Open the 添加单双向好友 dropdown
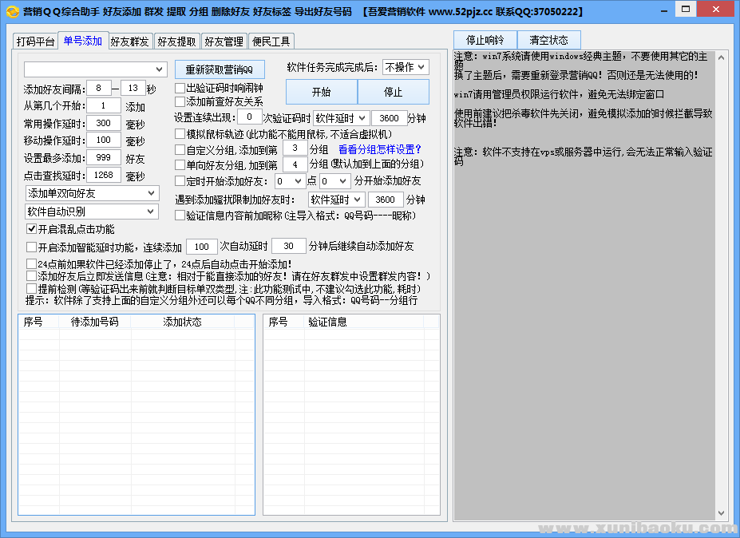 (92, 193)
